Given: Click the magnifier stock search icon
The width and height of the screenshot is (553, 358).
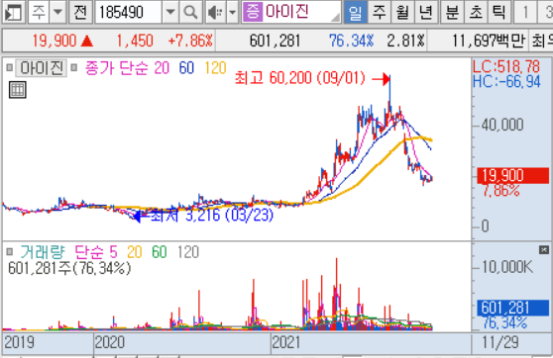Looking at the screenshot, I should [191, 12].
